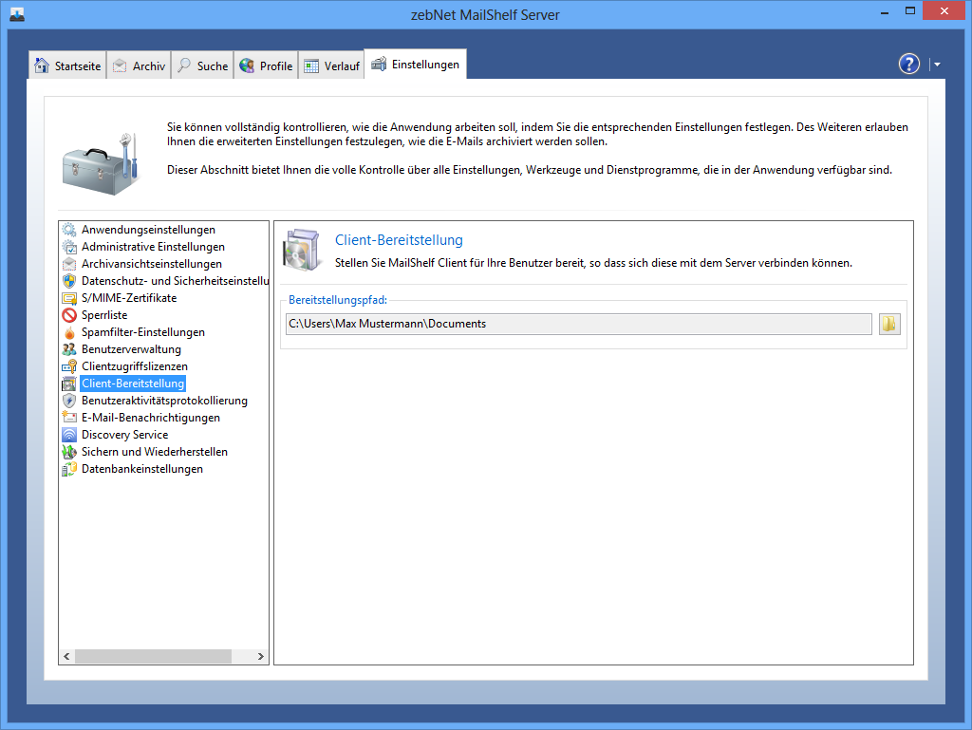Select Administrative Einstellungen entry
Viewport: 972px width, 730px height.
[153, 247]
